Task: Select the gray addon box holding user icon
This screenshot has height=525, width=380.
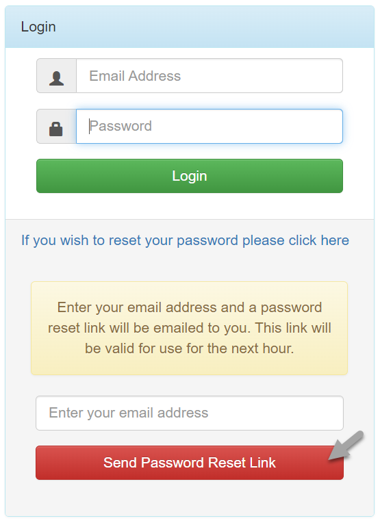Action: [57, 76]
